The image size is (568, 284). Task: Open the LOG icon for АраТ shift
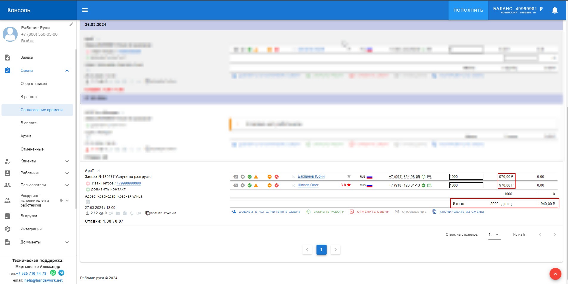139,213
